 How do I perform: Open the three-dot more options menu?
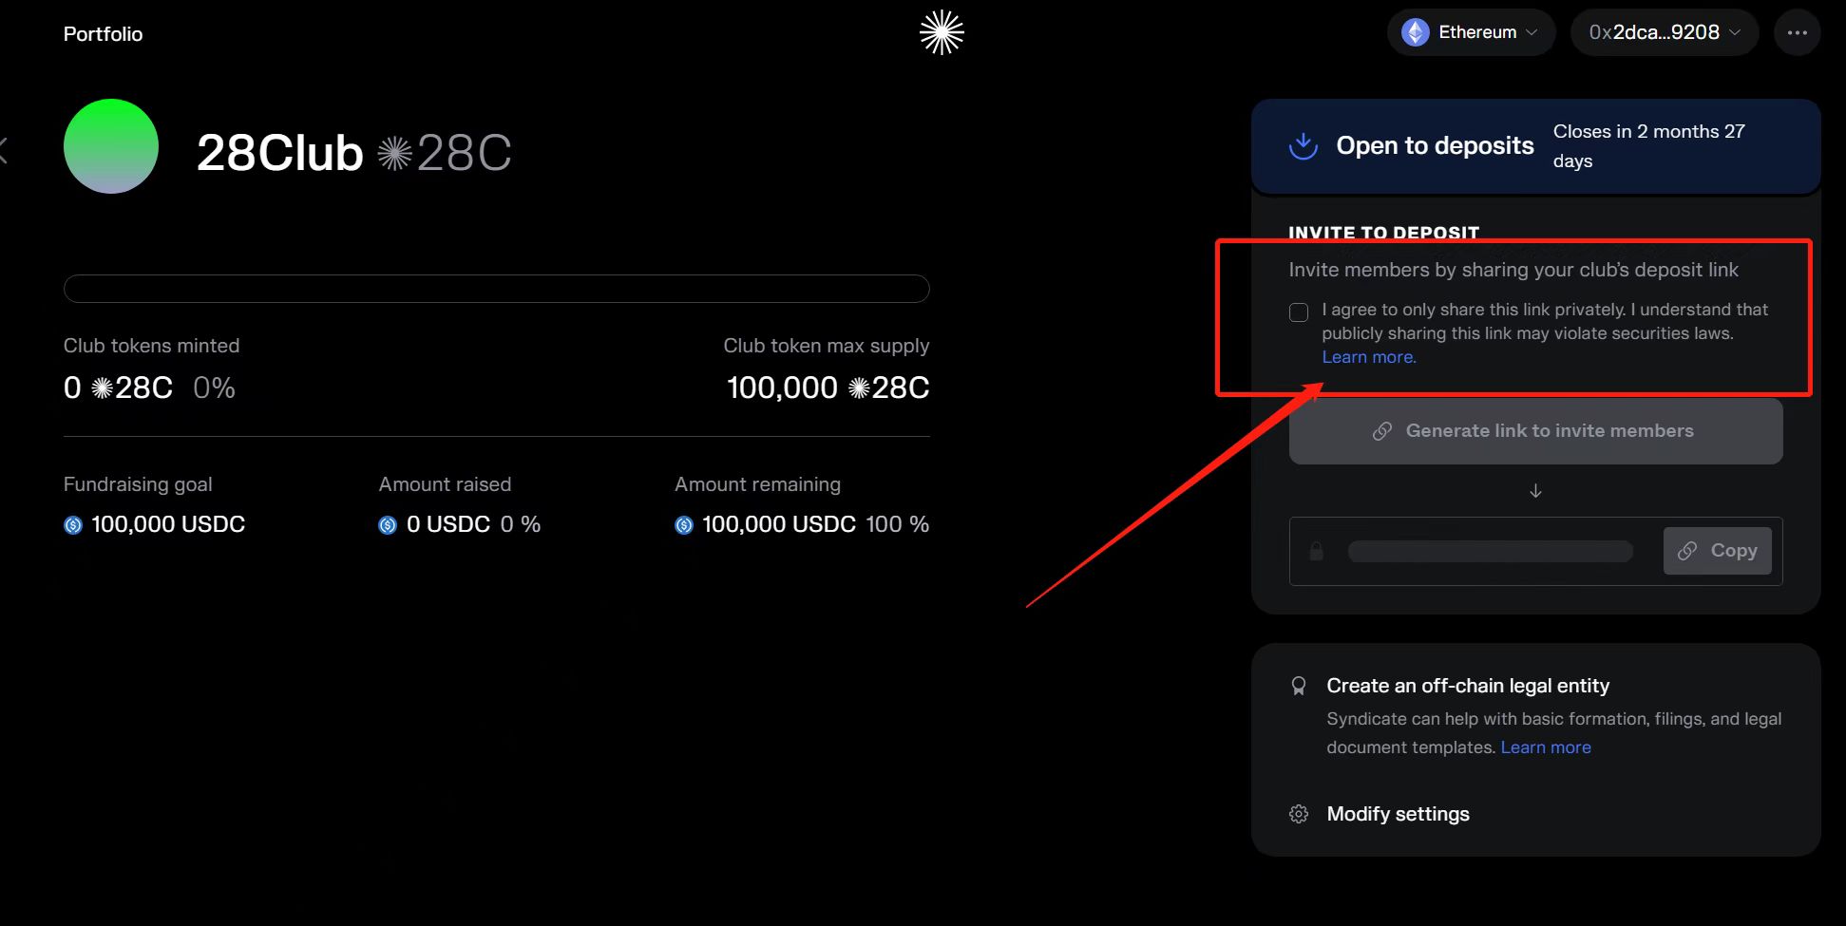(1797, 33)
